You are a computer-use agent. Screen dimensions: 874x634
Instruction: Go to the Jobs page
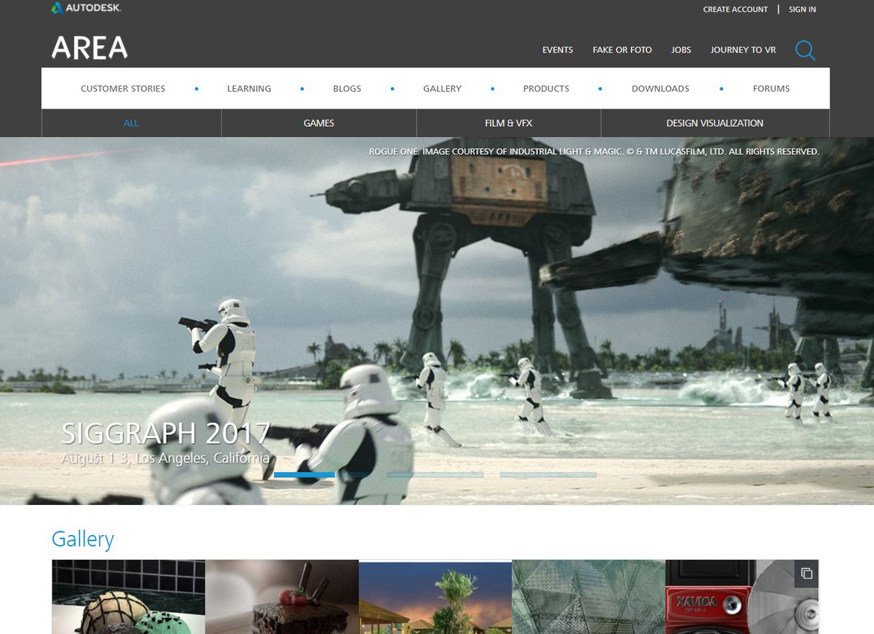(681, 50)
